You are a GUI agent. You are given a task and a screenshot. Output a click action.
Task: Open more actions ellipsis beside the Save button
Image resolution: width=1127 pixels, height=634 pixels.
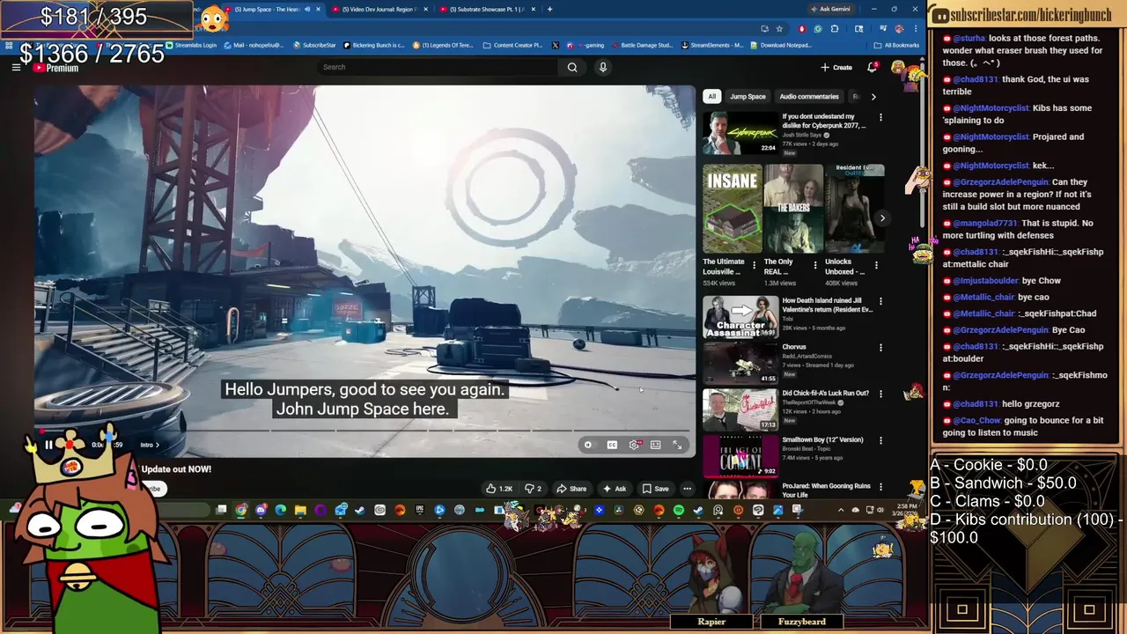click(687, 489)
